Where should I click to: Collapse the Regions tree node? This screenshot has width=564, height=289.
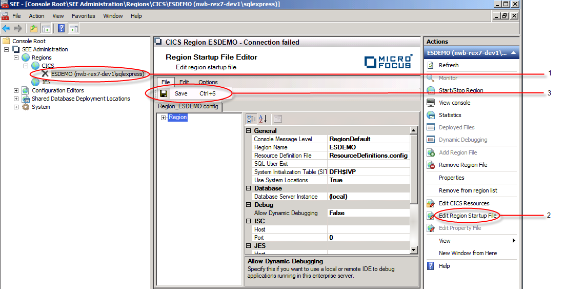coord(16,57)
